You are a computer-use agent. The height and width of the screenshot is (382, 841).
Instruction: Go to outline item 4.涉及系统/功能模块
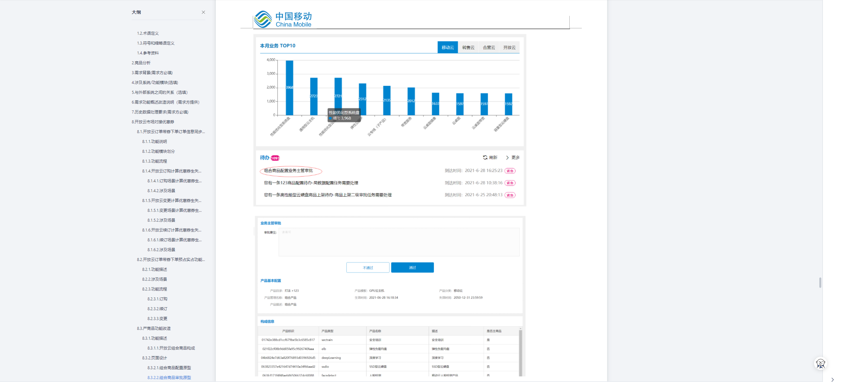(155, 82)
